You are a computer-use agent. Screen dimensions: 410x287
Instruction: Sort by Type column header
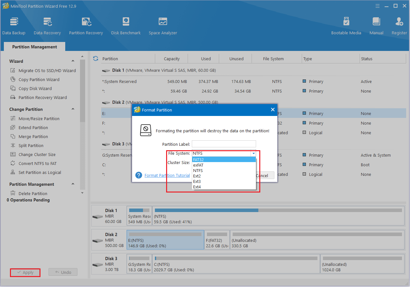click(x=331, y=59)
